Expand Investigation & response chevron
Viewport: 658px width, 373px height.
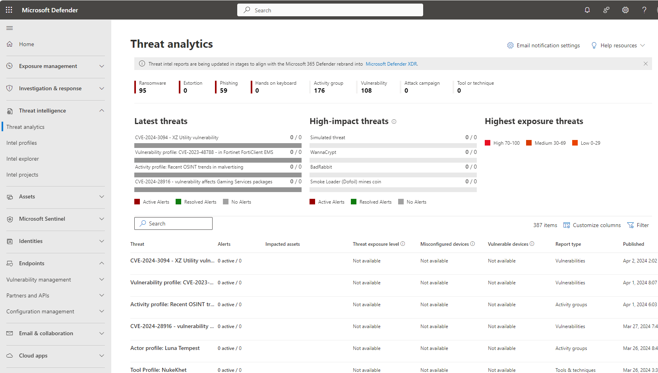coord(102,88)
